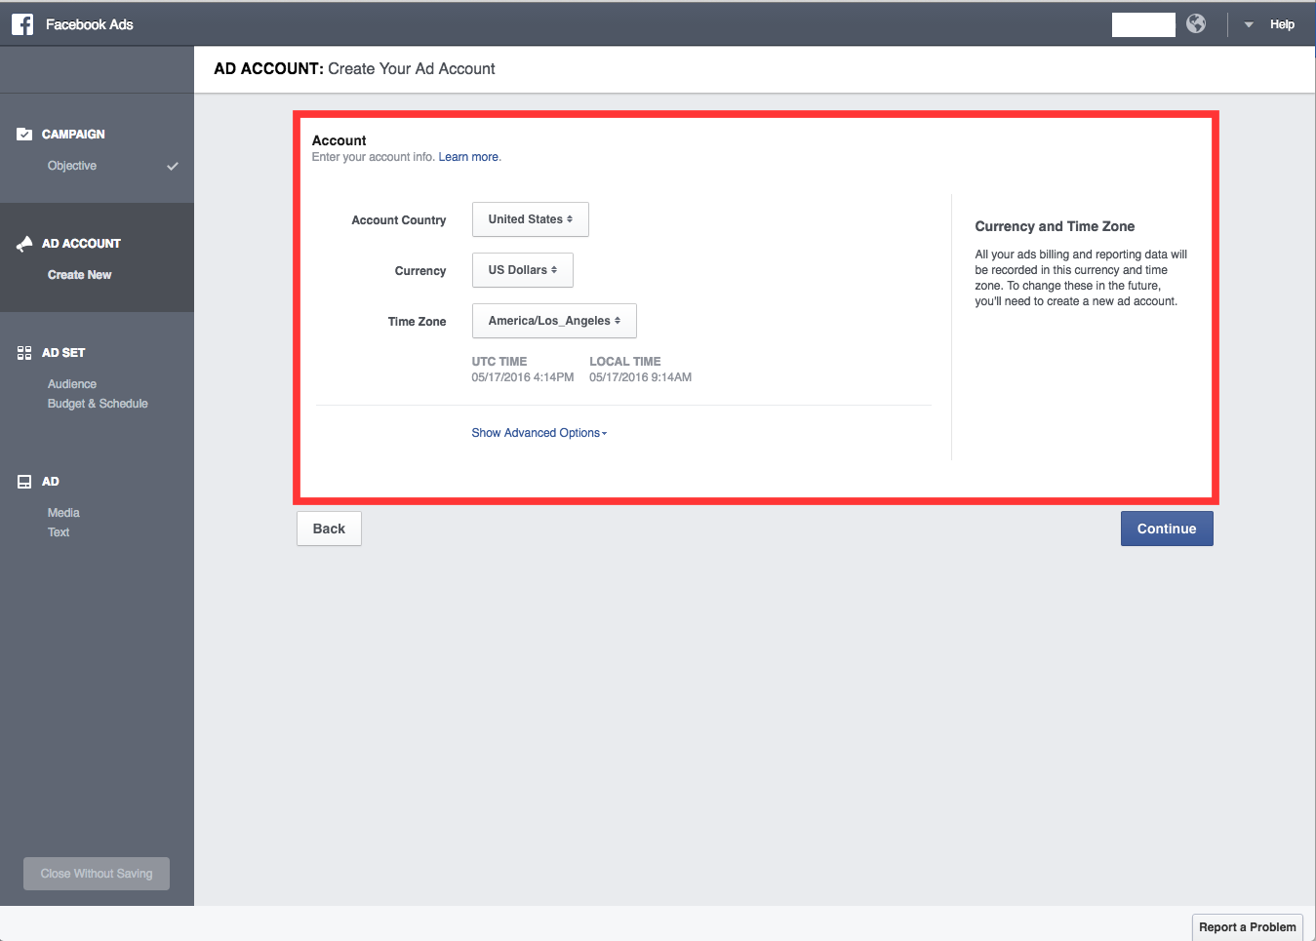This screenshot has height=941, width=1316.
Task: Click the Currency field label
Action: pos(420,271)
